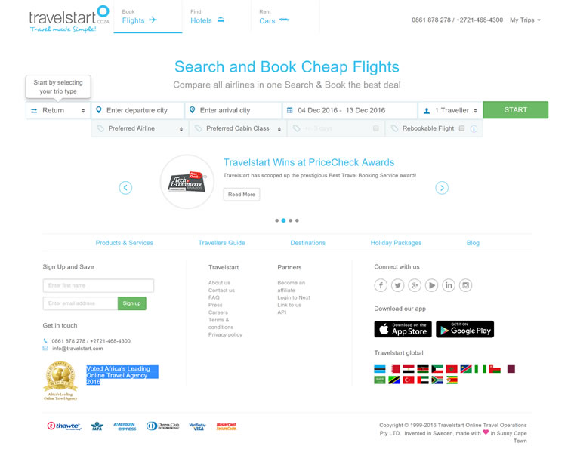Click the green START button
Viewport: 574px width, 449px height.
pyautogui.click(x=515, y=110)
